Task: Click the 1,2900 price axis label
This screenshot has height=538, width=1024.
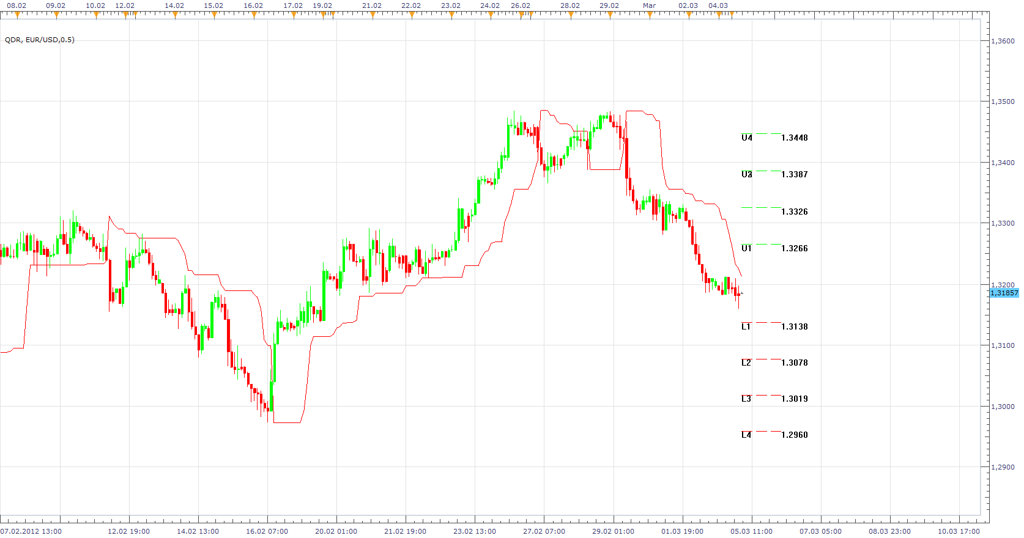Action: 1003,467
